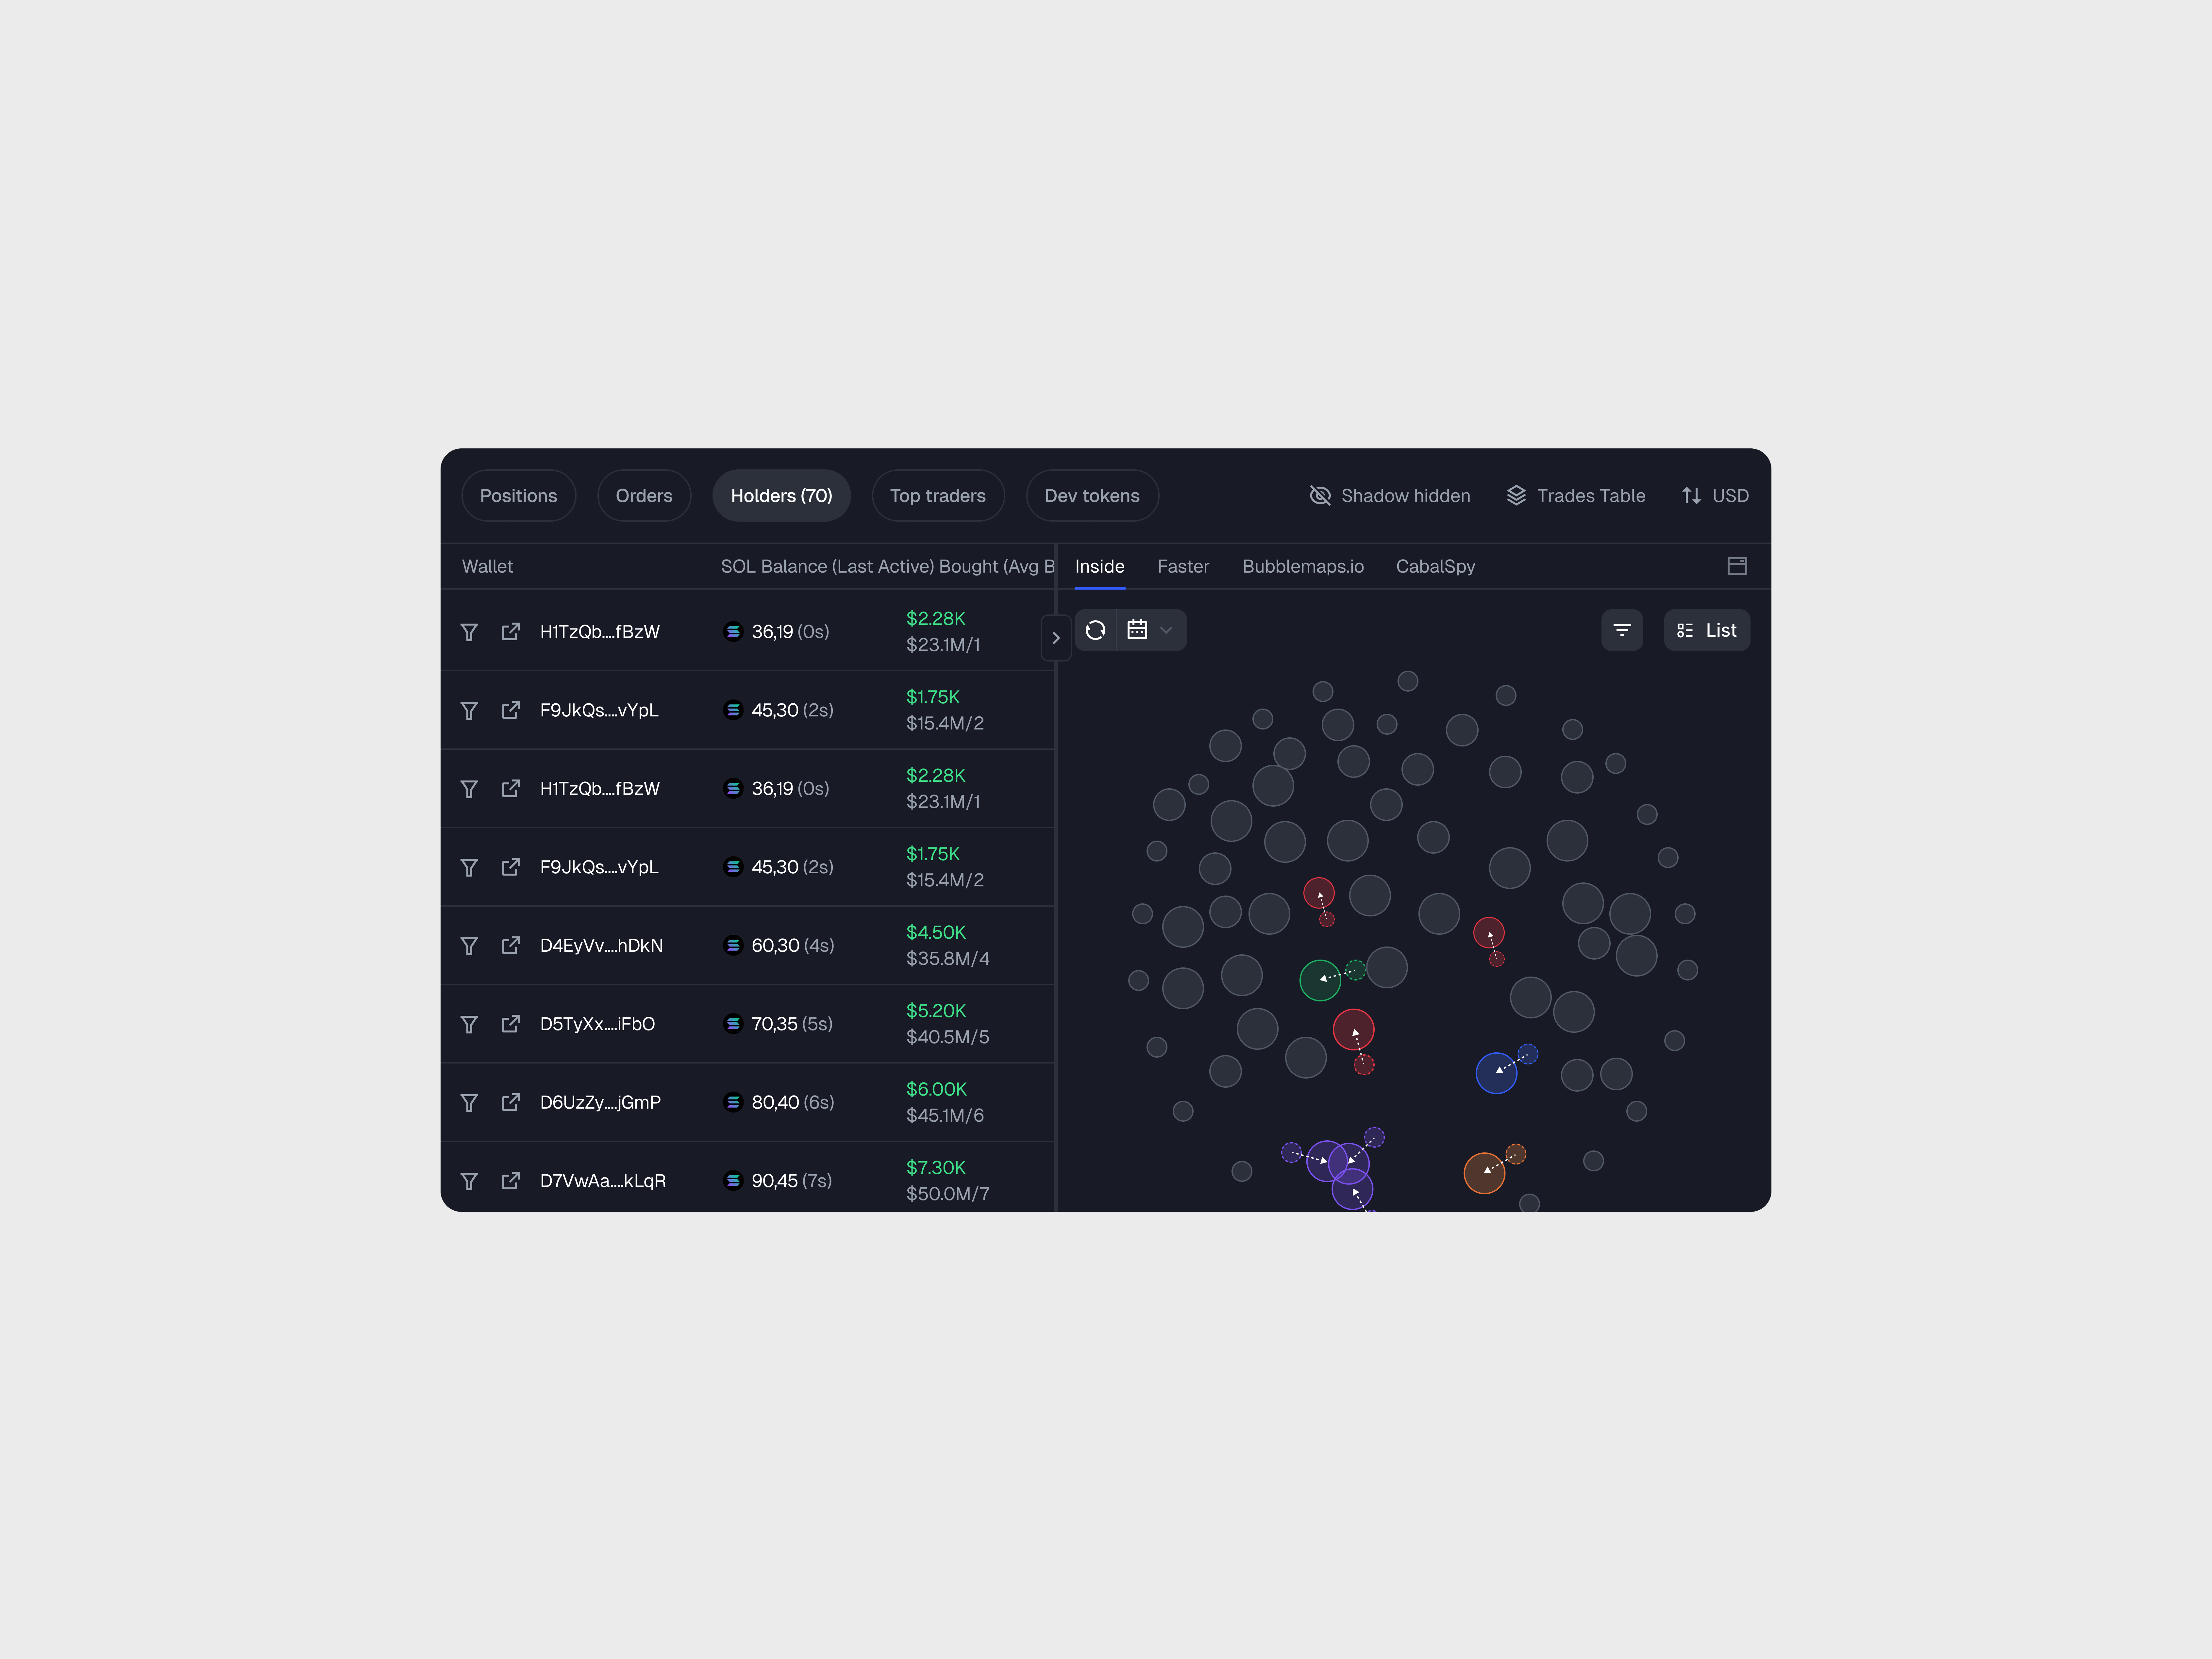2212x1659 pixels.
Task: Click the refresh icon in bubble map toolbar
Action: click(x=1095, y=630)
